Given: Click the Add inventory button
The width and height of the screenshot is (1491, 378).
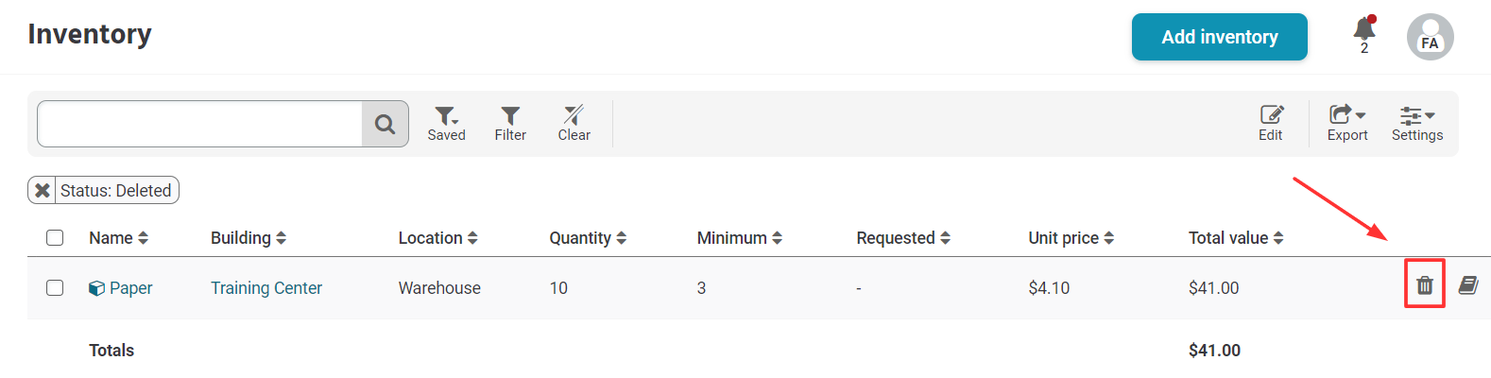Looking at the screenshot, I should point(1219,37).
